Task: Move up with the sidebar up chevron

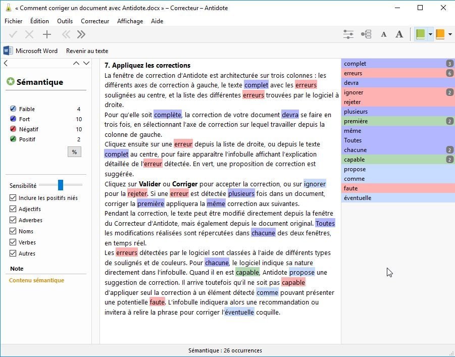Action: tap(76, 63)
